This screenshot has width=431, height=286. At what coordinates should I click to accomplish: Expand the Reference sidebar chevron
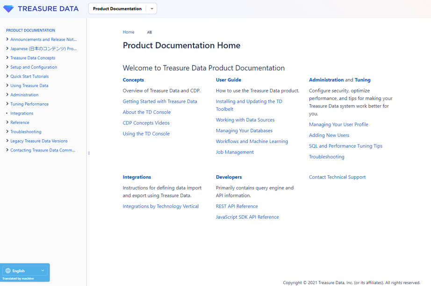click(7, 122)
